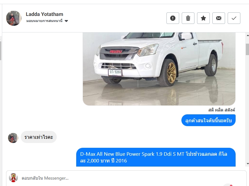This screenshot has height=186, width=249.
Task: Click the chat scrollbar thumb
Action: pyautogui.click(x=247, y=49)
